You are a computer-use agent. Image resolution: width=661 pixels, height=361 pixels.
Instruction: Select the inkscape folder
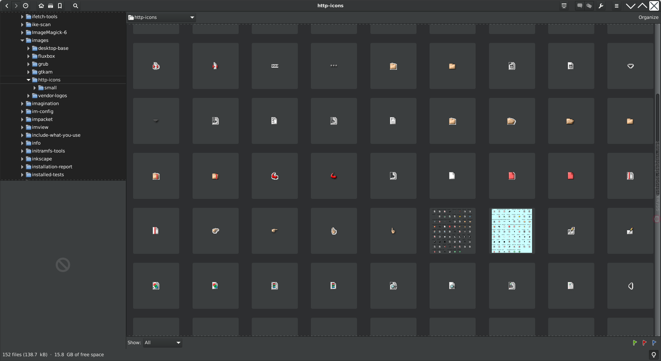click(x=42, y=159)
